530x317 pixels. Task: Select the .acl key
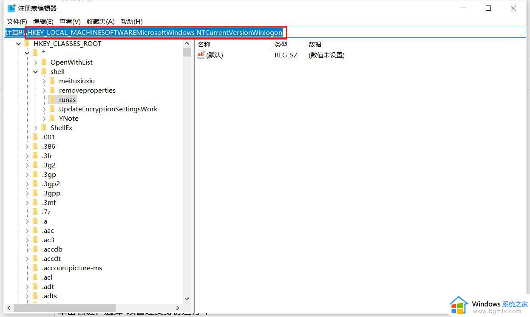(47, 277)
